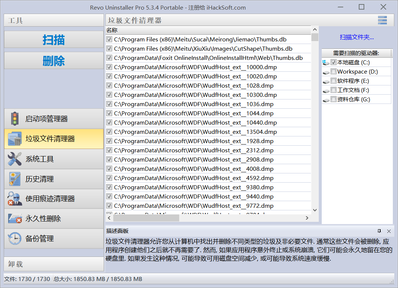Open 历史清理 from sidebar

pyautogui.click(x=54, y=179)
